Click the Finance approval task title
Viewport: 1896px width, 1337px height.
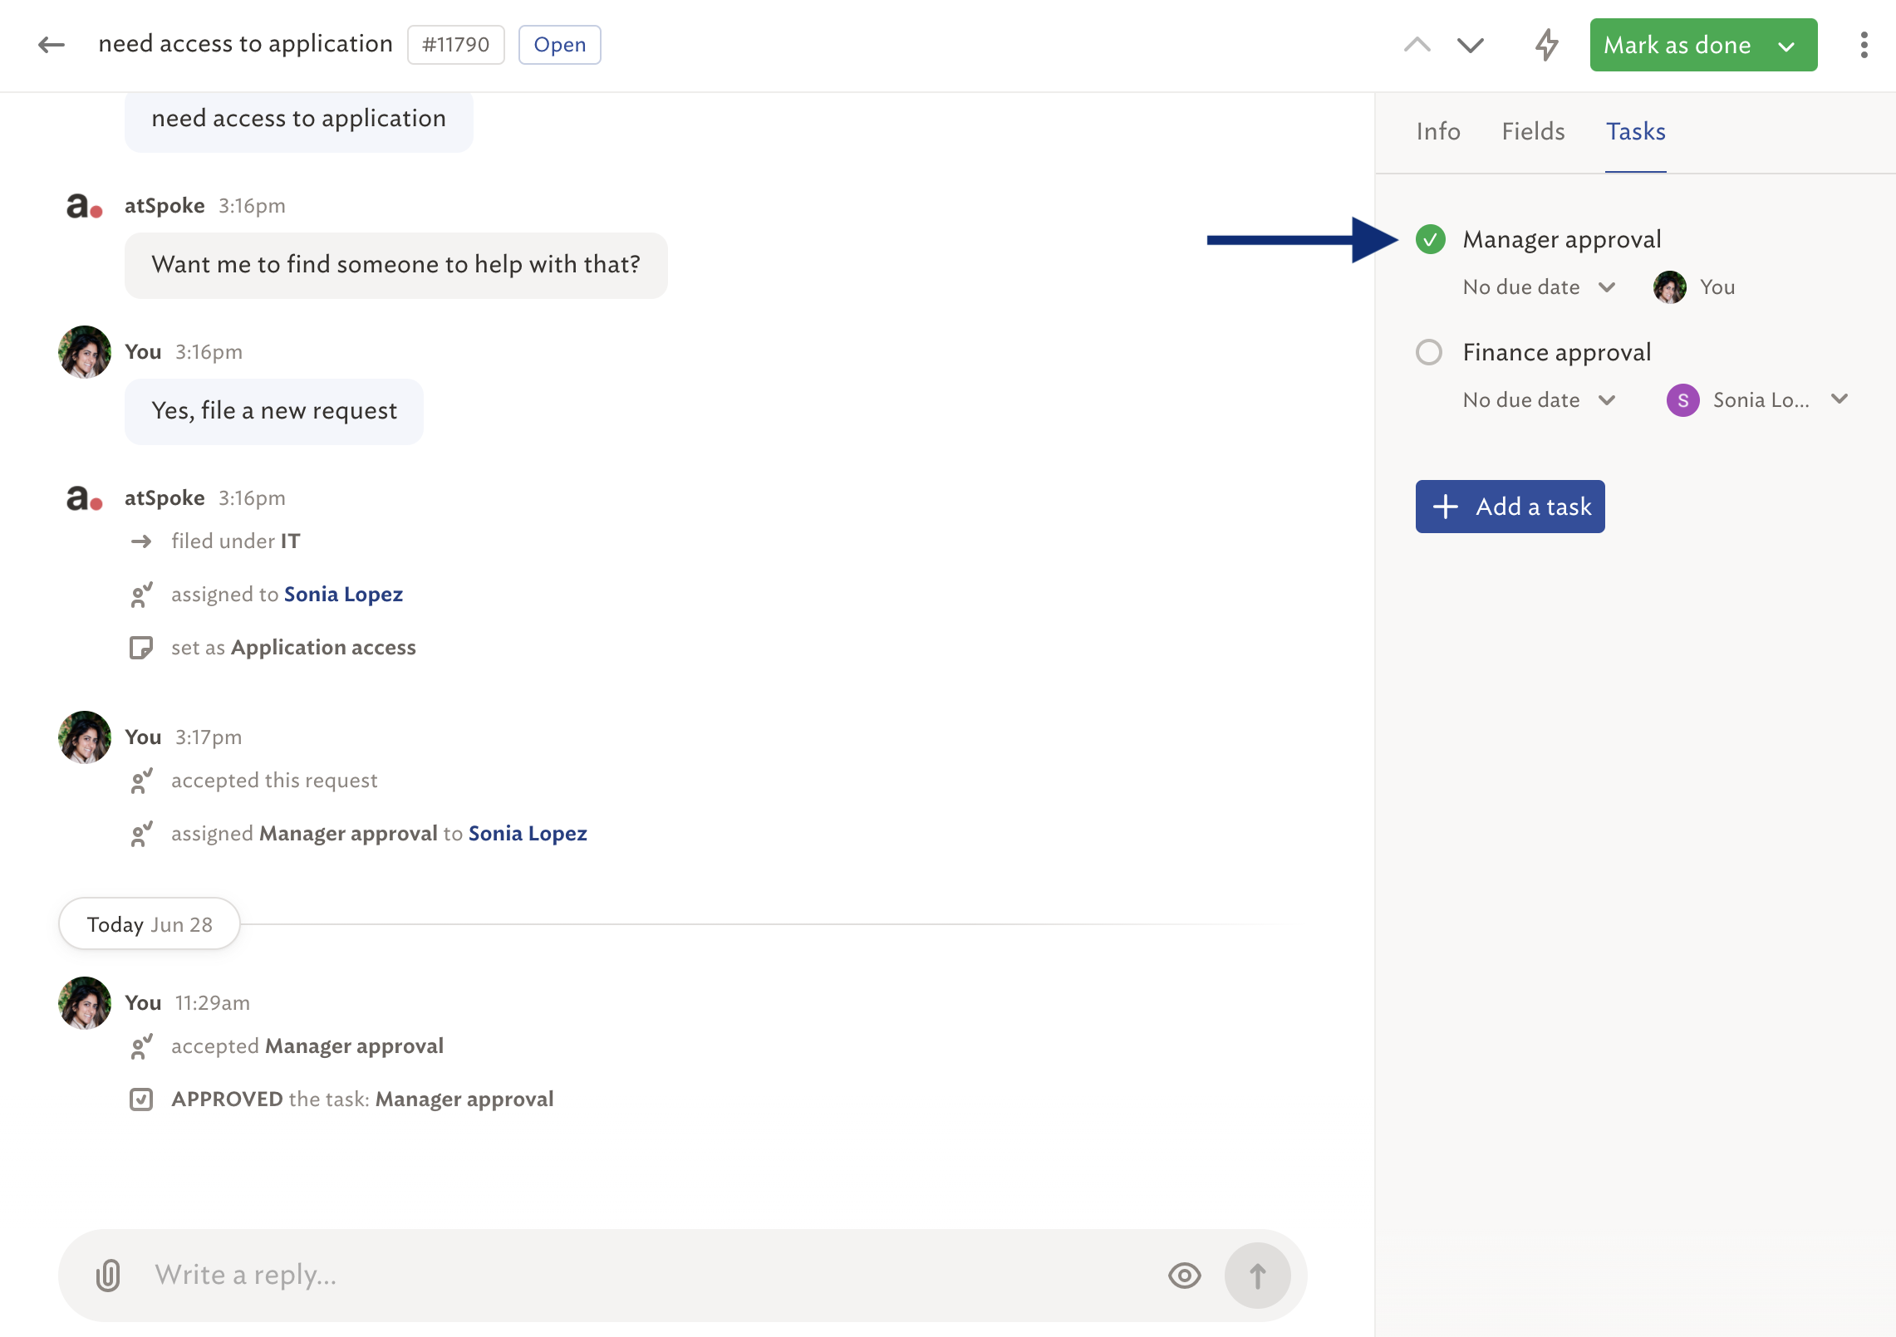(x=1557, y=352)
